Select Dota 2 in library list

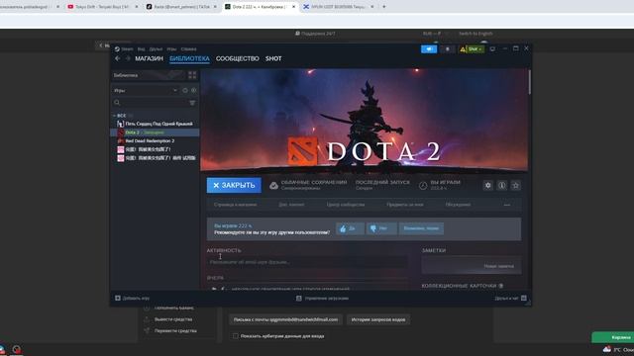155,133
